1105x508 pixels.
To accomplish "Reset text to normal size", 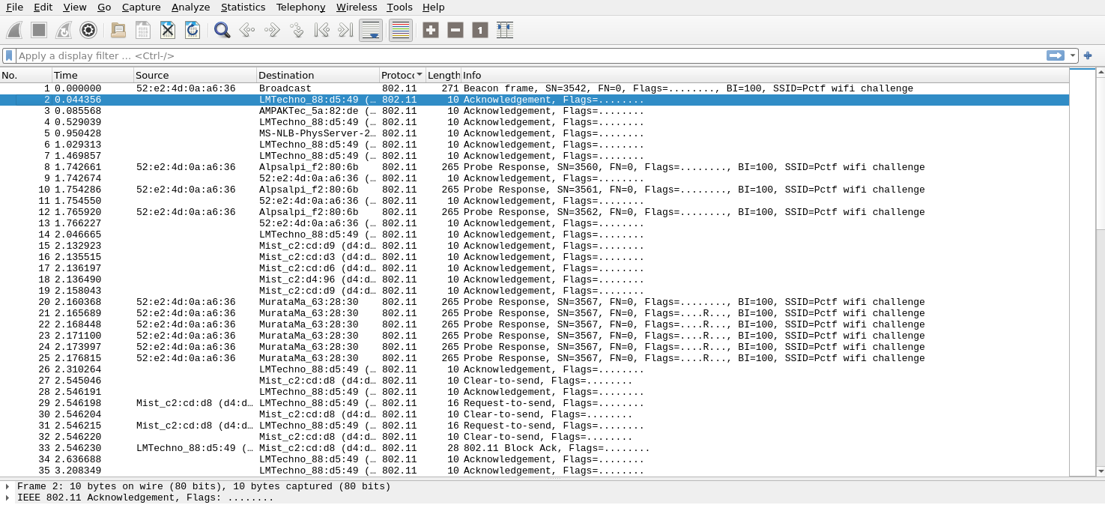I will tap(480, 30).
